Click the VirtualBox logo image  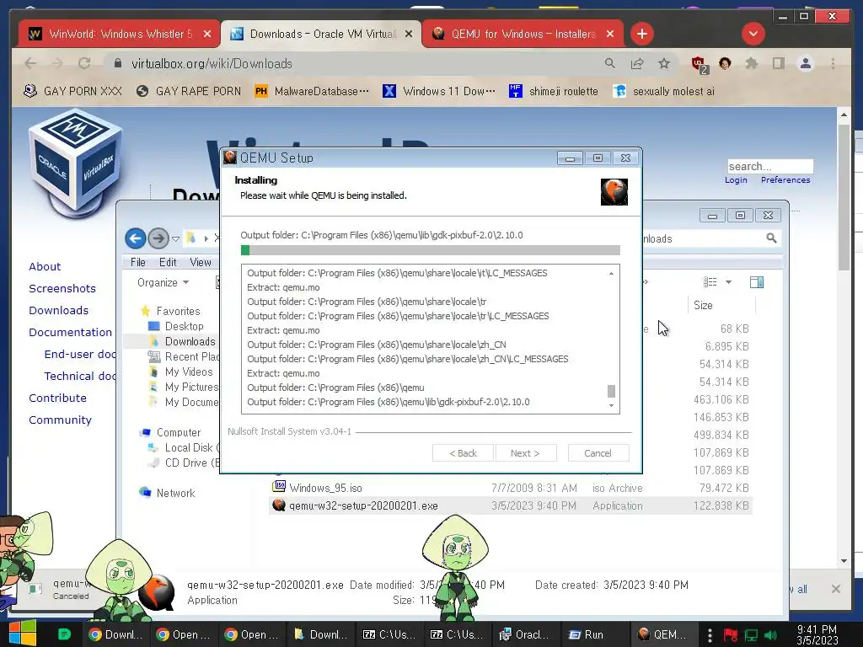pyautogui.click(x=75, y=163)
